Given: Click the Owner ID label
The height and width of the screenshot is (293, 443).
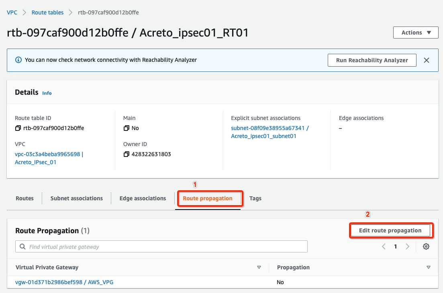Looking at the screenshot, I should tap(135, 144).
